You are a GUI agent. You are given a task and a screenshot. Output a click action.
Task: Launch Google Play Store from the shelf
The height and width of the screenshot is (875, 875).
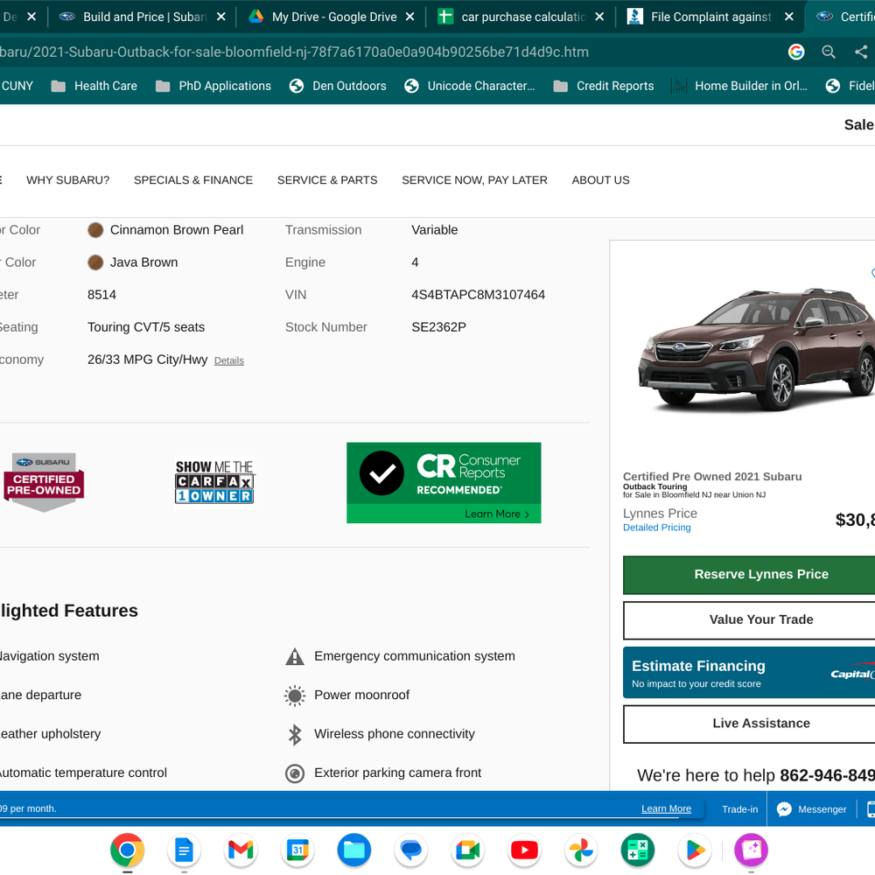point(695,850)
